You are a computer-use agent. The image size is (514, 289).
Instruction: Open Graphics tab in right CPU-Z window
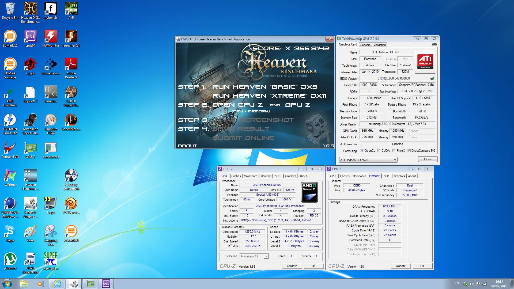(x=399, y=176)
